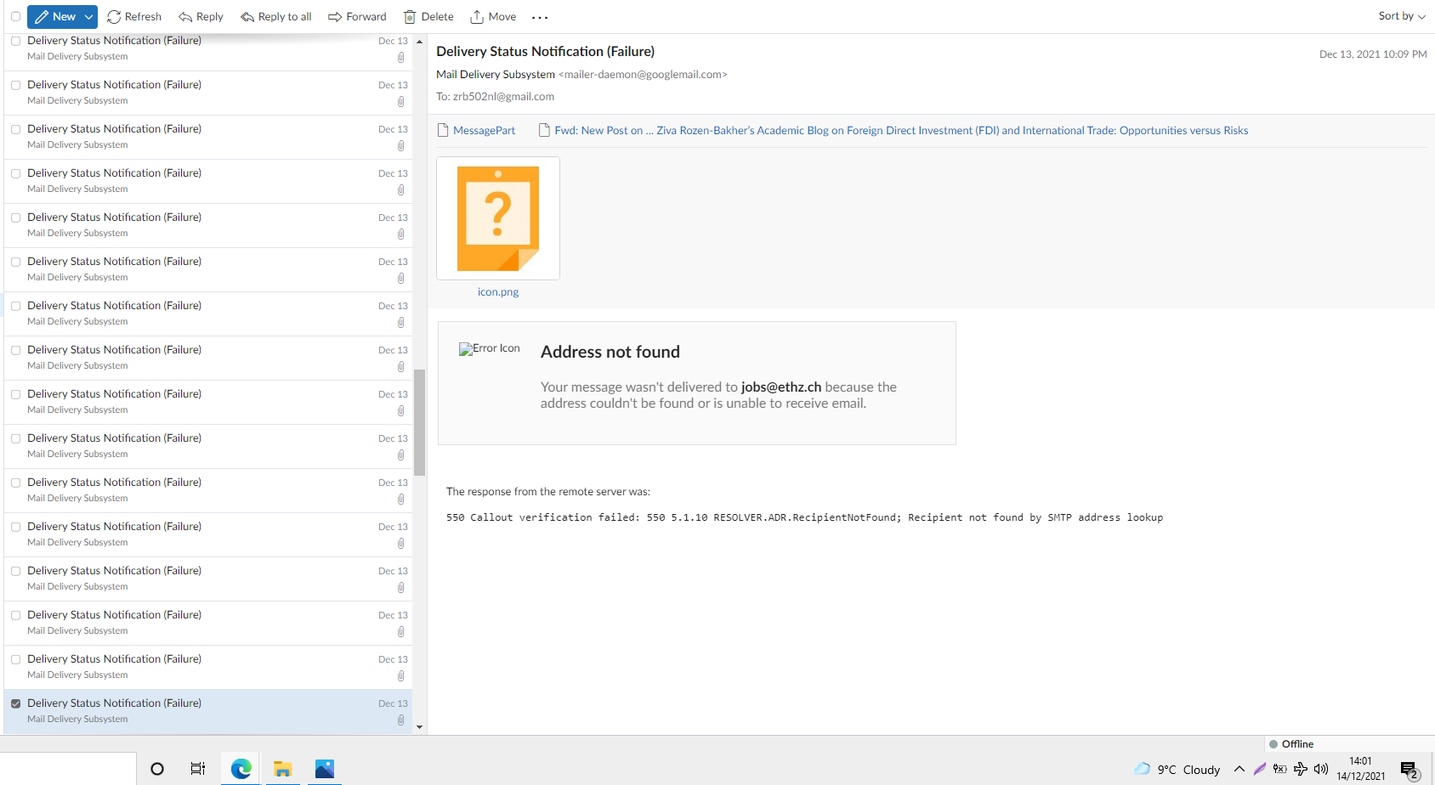Open the dropdown arrow beside New
The width and height of the screenshot is (1435, 785).
[x=88, y=17]
